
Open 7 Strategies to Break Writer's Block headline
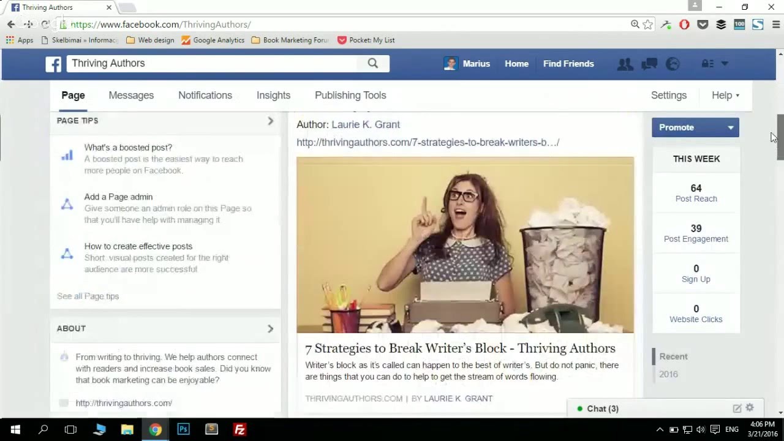coord(460,348)
